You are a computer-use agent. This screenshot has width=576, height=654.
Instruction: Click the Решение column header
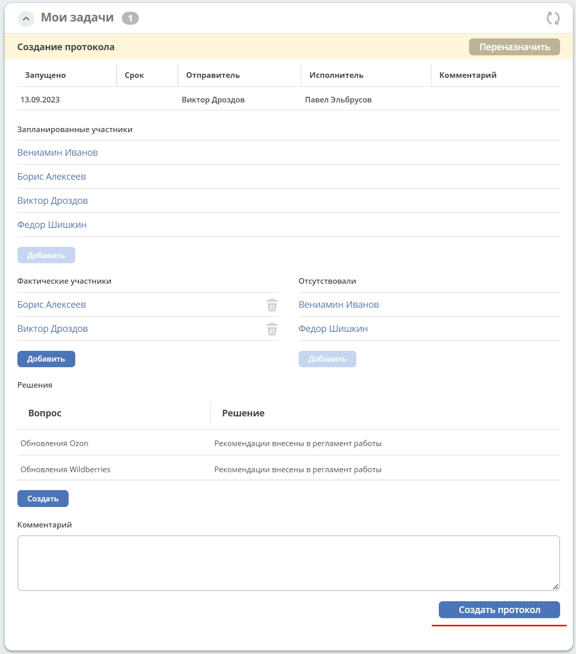[x=243, y=413]
